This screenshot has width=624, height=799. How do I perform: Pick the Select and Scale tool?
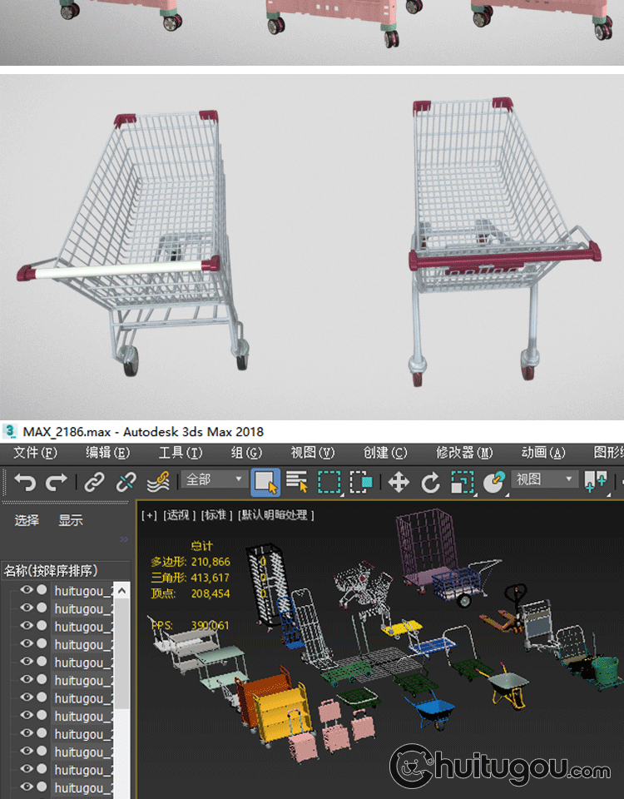[462, 482]
